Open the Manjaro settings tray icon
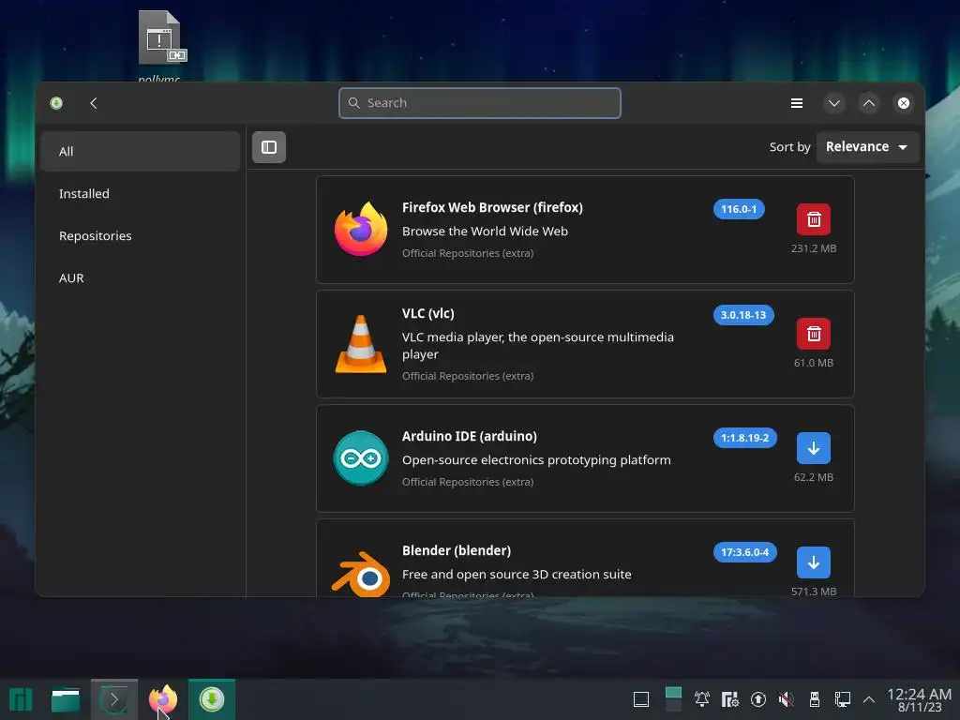The image size is (960, 720). pos(729,699)
